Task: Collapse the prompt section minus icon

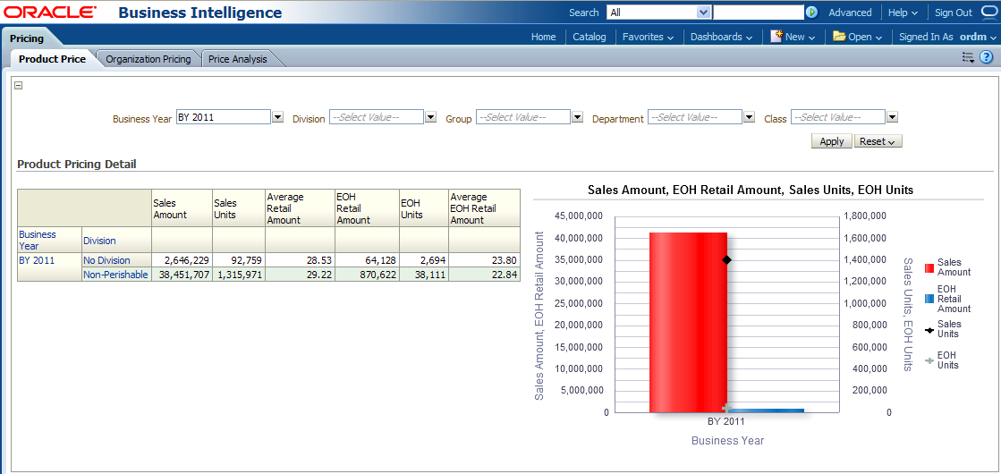Action: [x=19, y=86]
